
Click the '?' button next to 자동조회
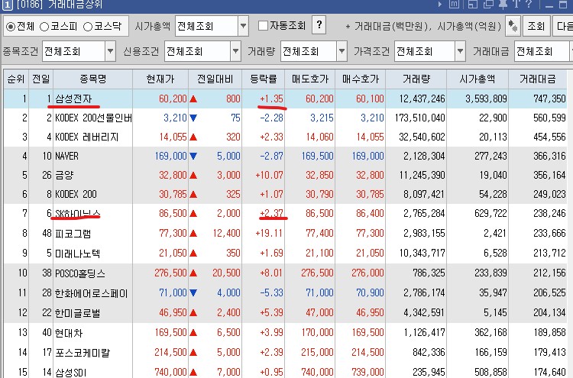319,25
